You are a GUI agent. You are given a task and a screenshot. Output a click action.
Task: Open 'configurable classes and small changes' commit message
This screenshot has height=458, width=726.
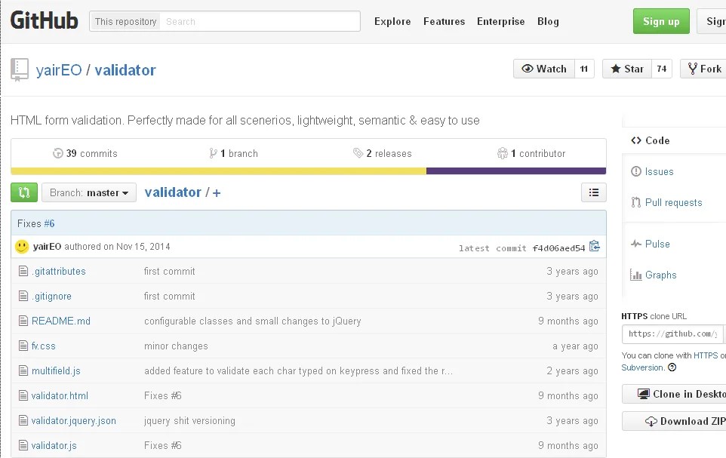click(252, 321)
